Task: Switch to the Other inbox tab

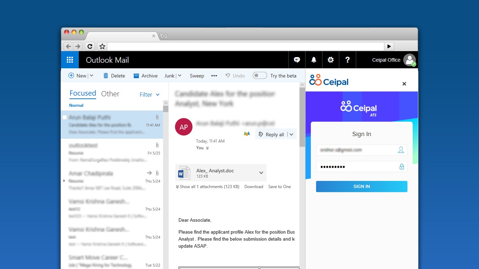Action: (x=110, y=94)
